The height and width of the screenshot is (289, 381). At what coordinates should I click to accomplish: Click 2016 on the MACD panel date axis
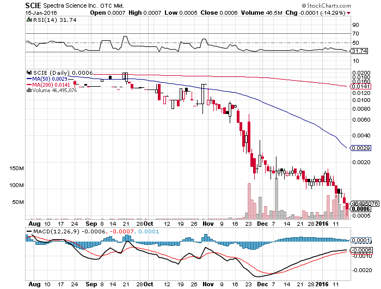coord(322,284)
